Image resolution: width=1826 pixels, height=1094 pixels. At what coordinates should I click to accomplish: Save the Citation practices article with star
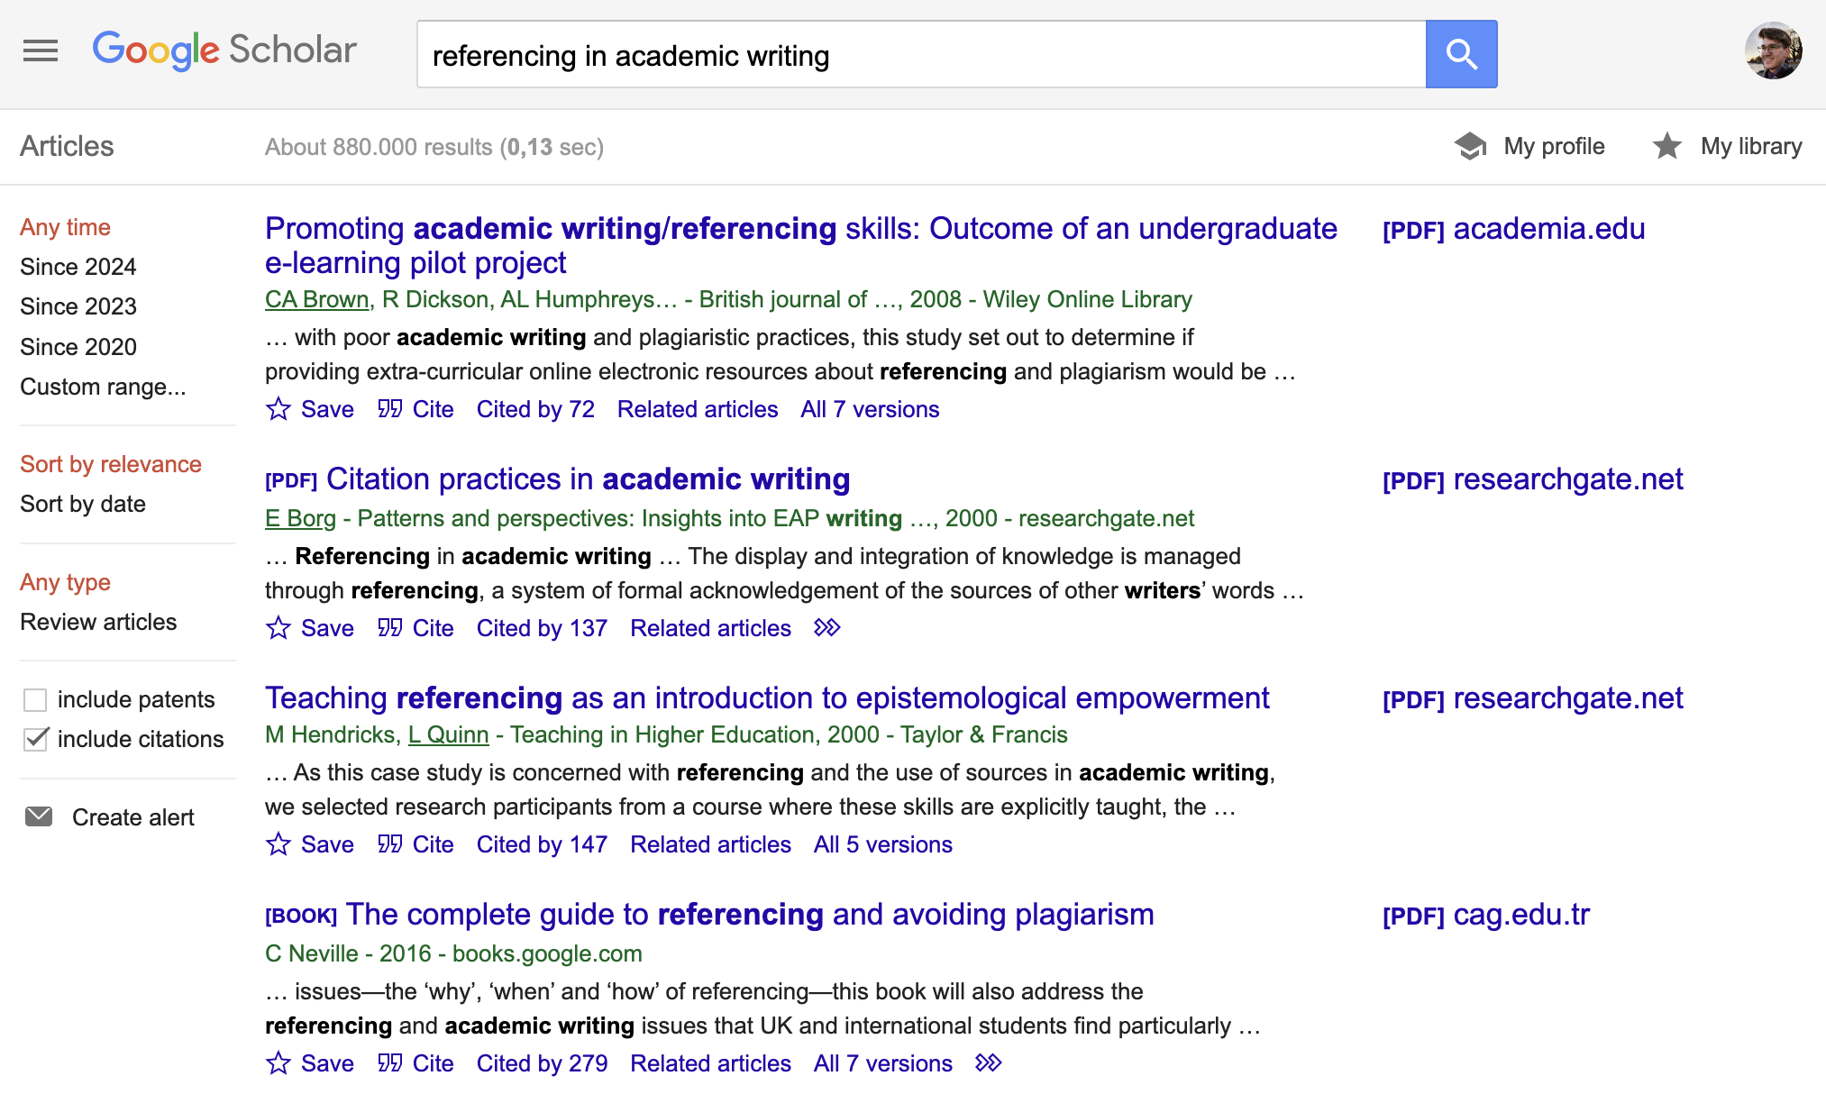tap(278, 628)
